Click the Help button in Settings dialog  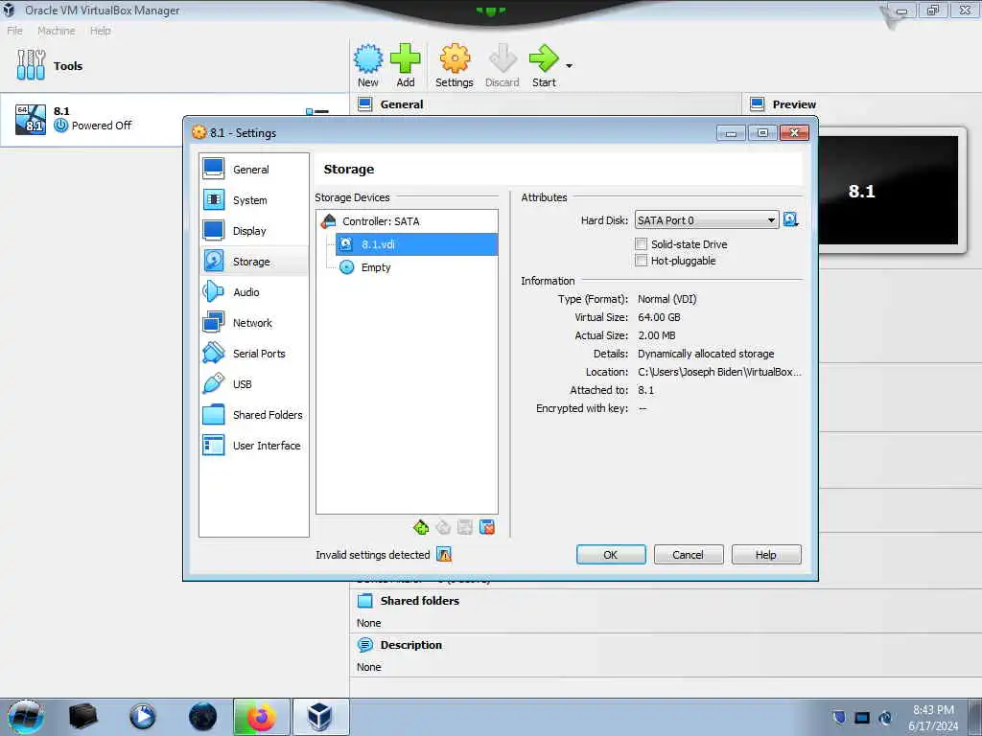766,555
